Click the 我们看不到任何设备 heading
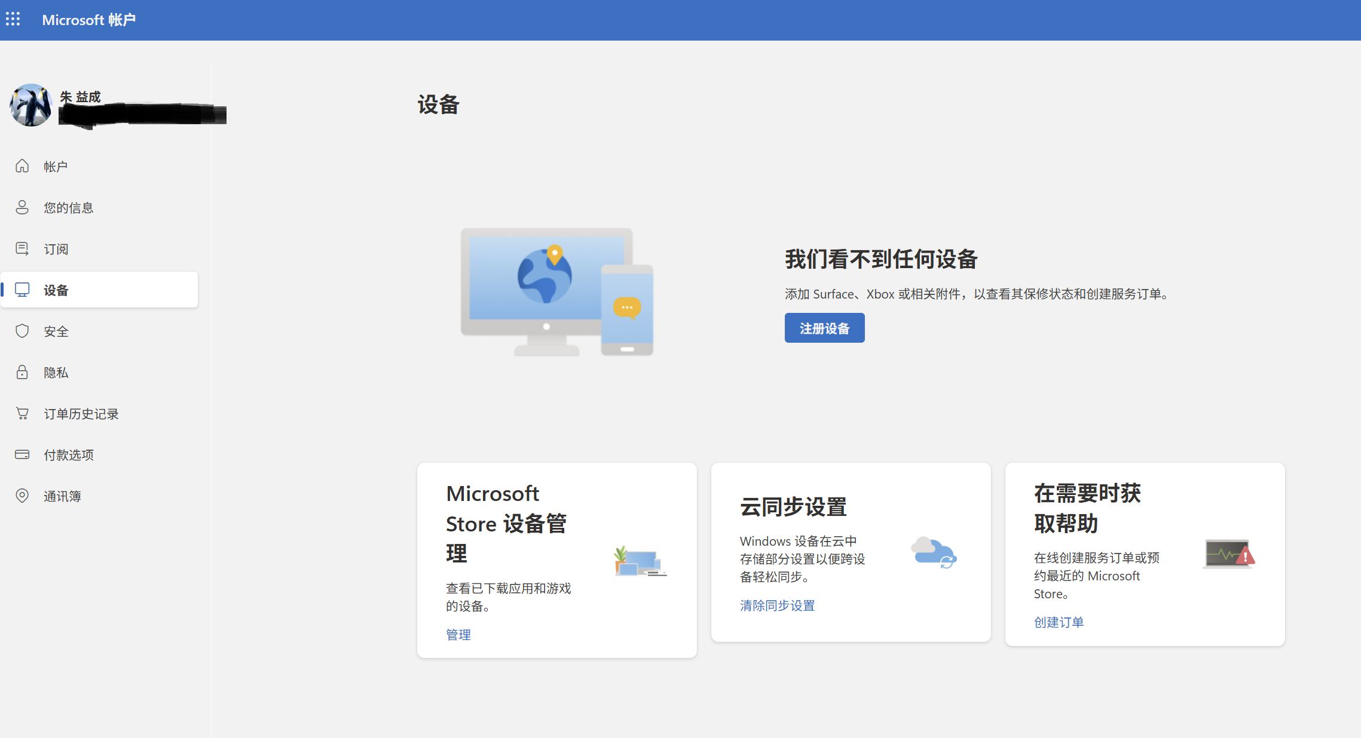 pos(881,259)
